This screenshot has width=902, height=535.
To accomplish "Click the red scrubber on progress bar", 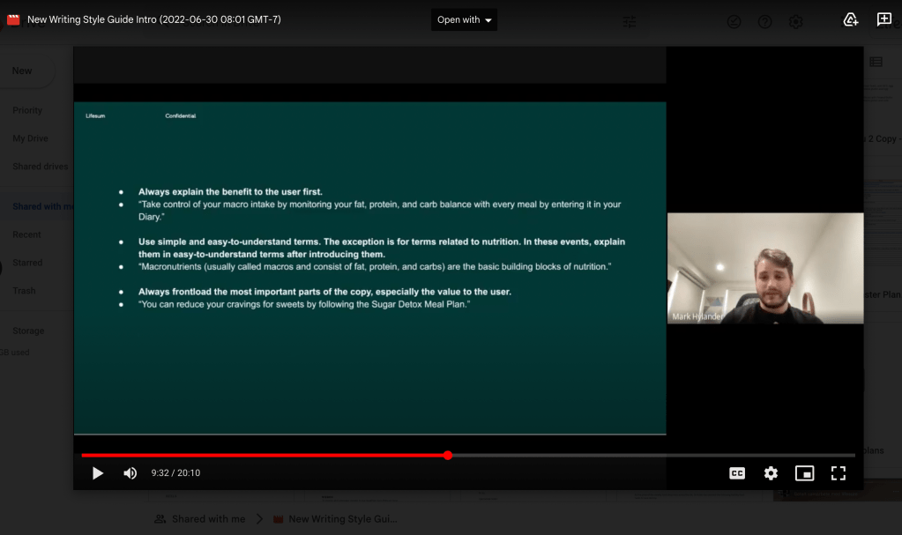I will point(448,456).
